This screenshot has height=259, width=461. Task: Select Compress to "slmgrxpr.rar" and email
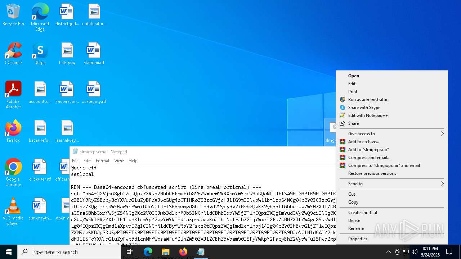pos(391,165)
